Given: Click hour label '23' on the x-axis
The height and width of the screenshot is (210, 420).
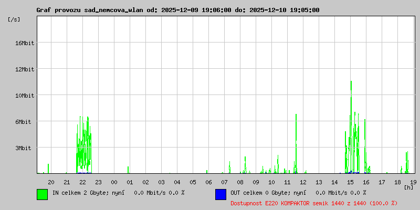Looking at the screenshot, I should click(99, 182).
